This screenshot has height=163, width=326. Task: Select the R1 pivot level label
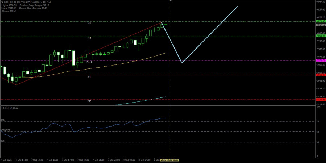[x=89, y=38]
